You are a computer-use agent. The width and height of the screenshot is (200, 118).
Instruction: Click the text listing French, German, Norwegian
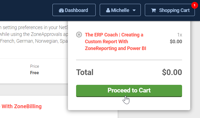click(x=33, y=41)
